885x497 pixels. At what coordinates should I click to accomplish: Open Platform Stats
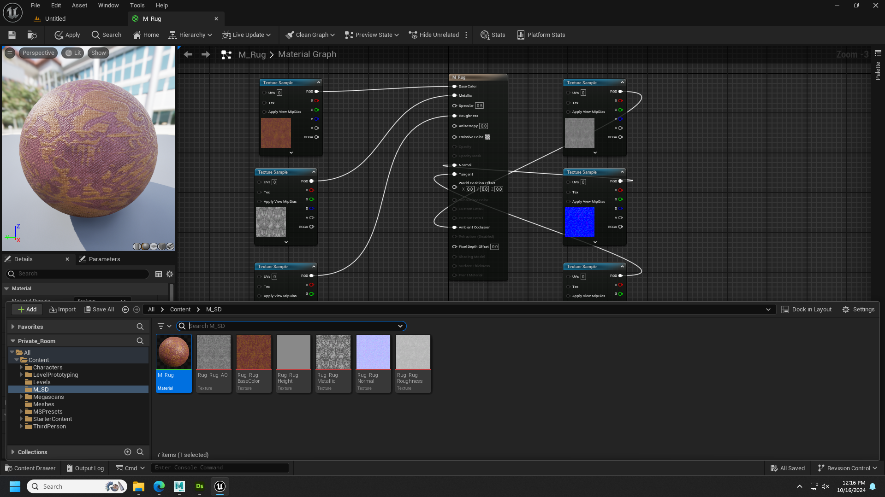point(541,35)
